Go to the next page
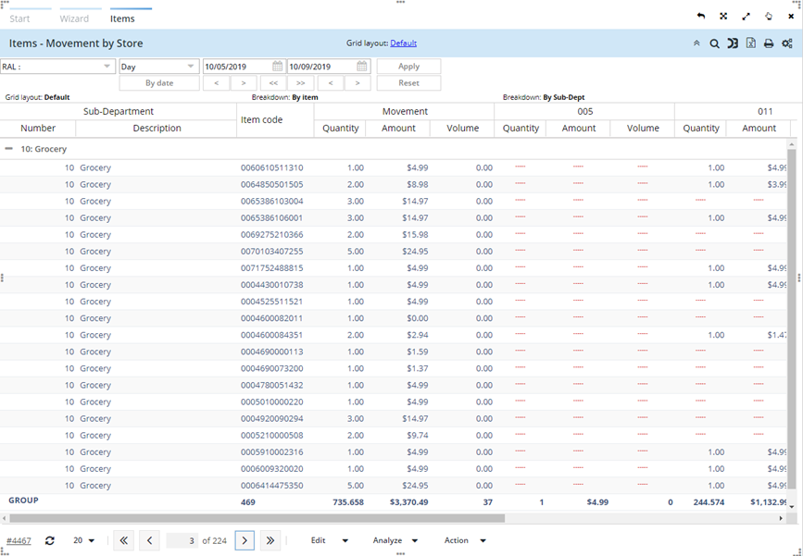803x556 pixels. point(245,540)
